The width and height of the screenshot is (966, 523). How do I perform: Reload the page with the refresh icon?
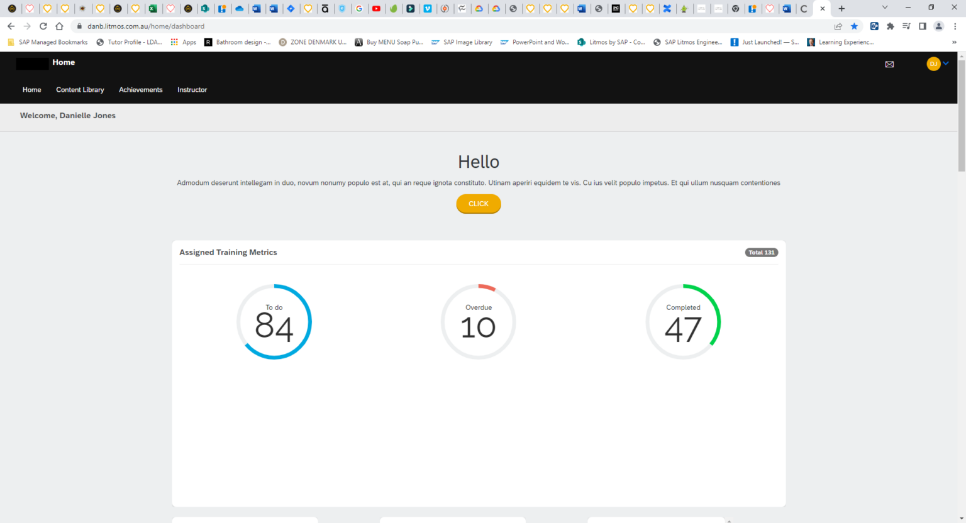point(43,26)
